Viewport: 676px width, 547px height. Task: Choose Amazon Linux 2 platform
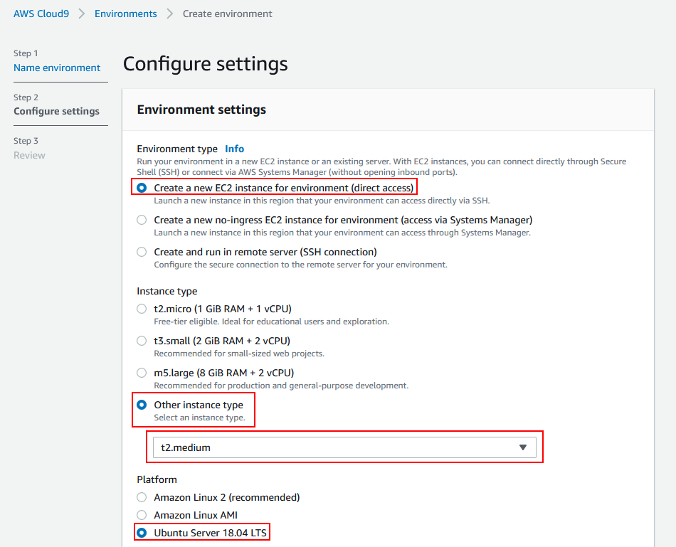click(142, 497)
